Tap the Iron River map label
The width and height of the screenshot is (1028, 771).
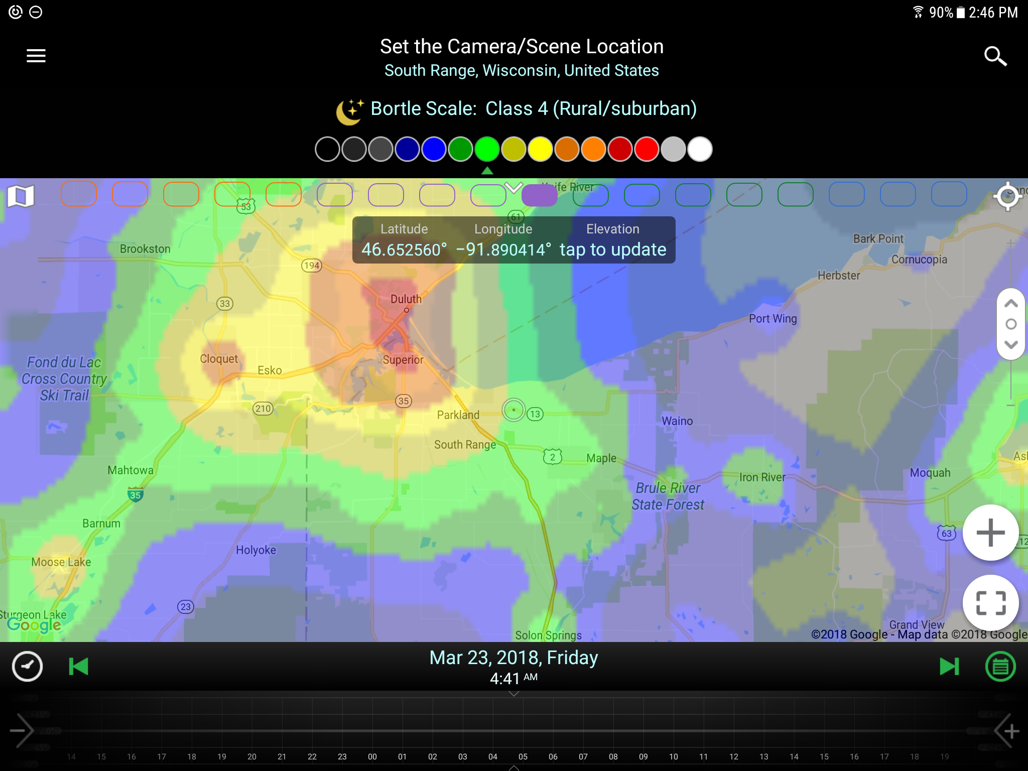click(762, 477)
